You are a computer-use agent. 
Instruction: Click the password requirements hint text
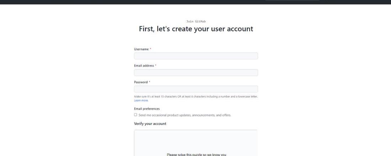(196, 96)
